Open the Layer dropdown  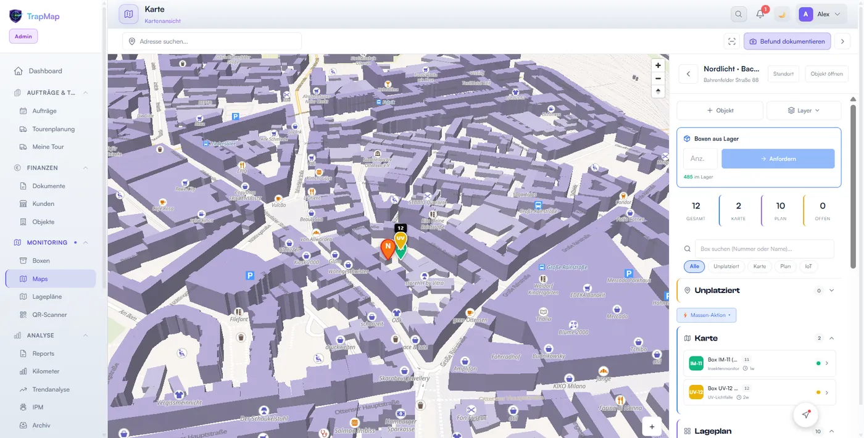tap(804, 110)
